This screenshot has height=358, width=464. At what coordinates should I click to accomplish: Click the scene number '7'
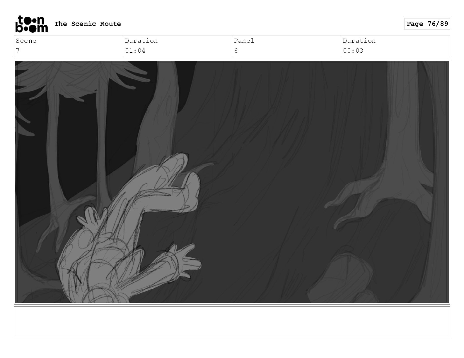click(18, 51)
